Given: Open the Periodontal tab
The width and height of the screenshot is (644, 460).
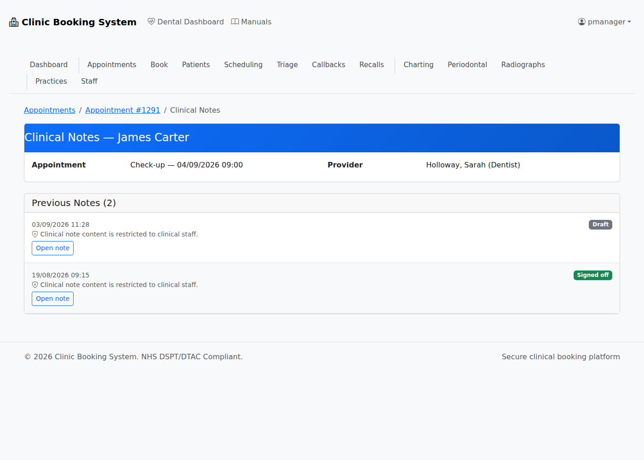Looking at the screenshot, I should click(x=467, y=64).
